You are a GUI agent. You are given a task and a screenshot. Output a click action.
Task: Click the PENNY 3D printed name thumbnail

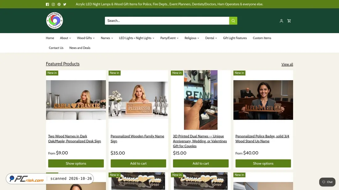click(201, 100)
